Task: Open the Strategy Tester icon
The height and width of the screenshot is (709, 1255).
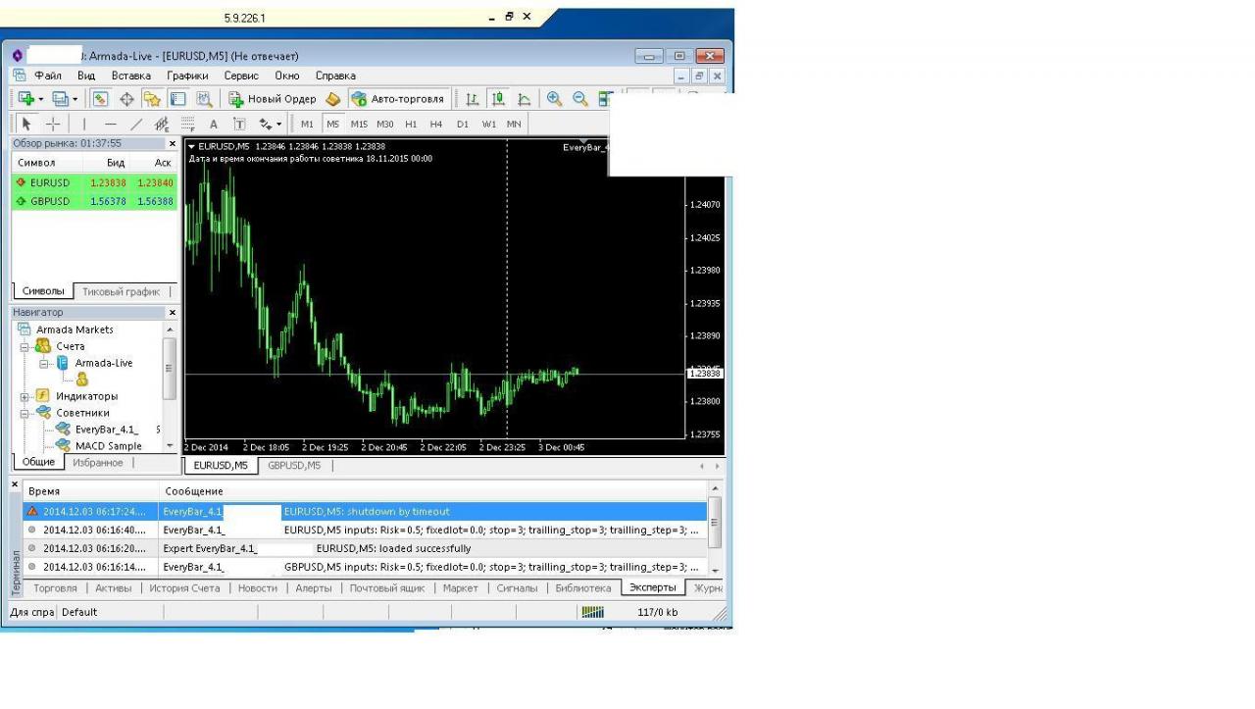Action: coord(204,99)
